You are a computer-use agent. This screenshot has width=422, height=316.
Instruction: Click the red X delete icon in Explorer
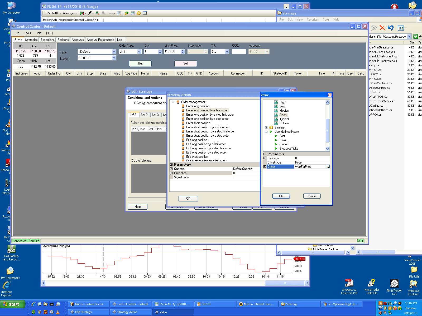coord(382,28)
